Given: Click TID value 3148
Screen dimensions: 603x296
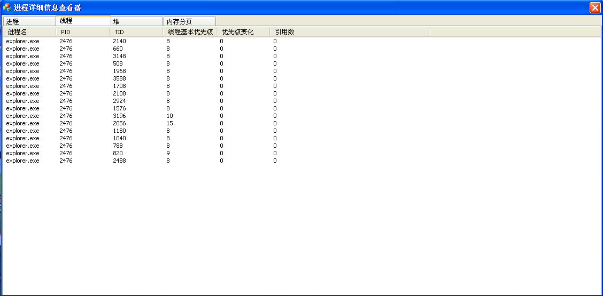Looking at the screenshot, I should tap(120, 56).
